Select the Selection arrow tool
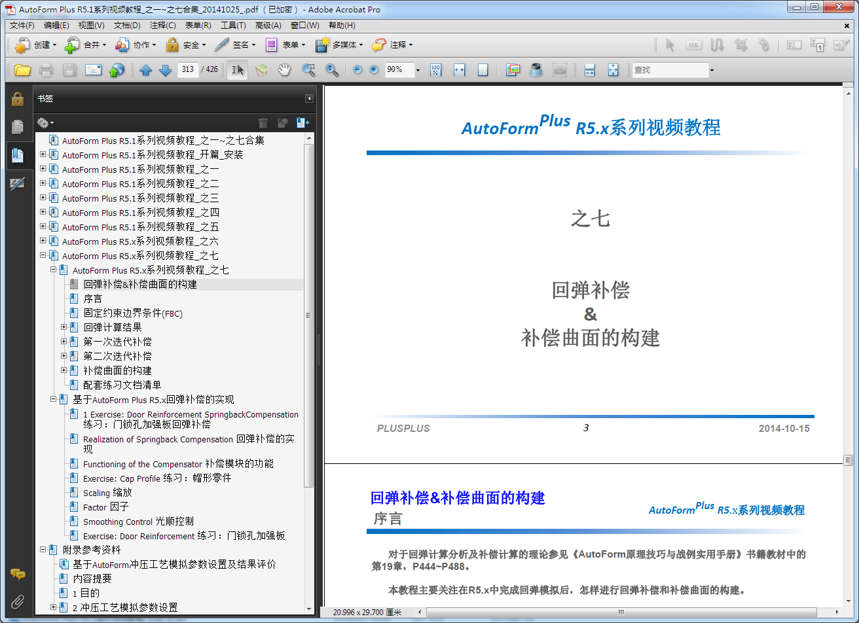This screenshot has width=859, height=623. click(236, 70)
